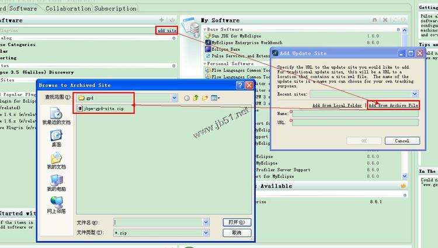The height and width of the screenshot is (248, 438).
Task: Open the view menu icon in Browse dialog
Action: point(215,98)
